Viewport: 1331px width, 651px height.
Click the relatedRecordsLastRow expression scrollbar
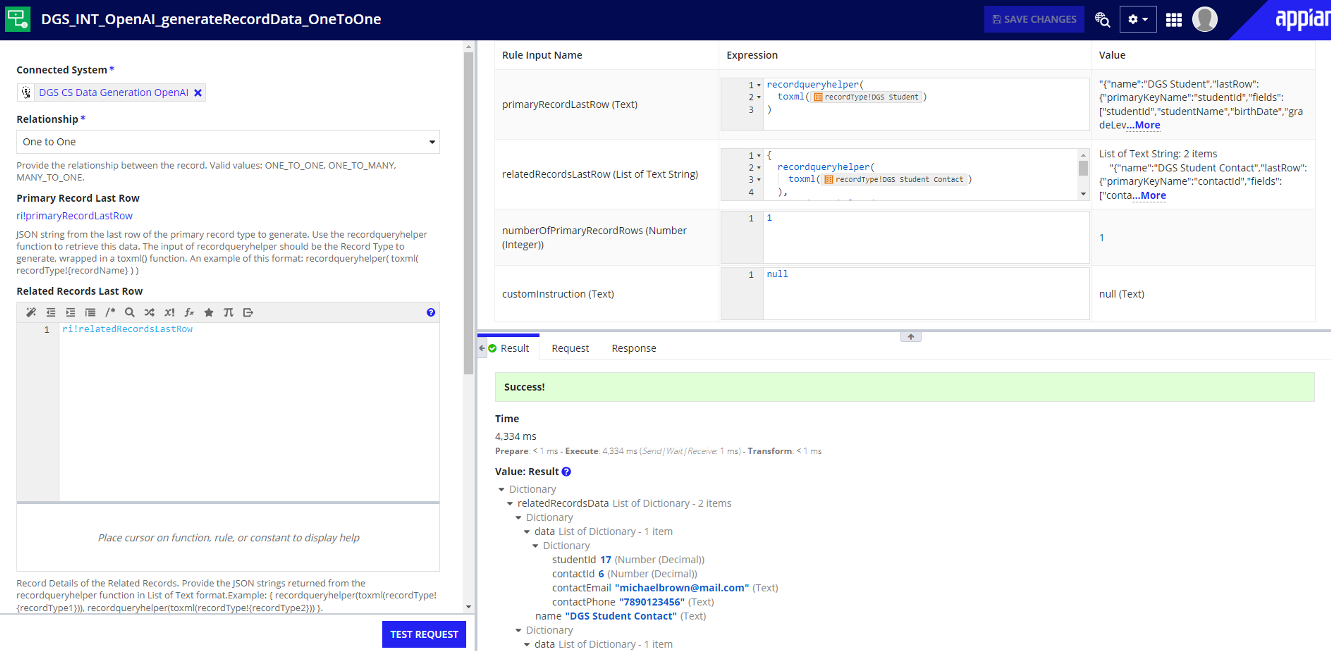pyautogui.click(x=1083, y=168)
